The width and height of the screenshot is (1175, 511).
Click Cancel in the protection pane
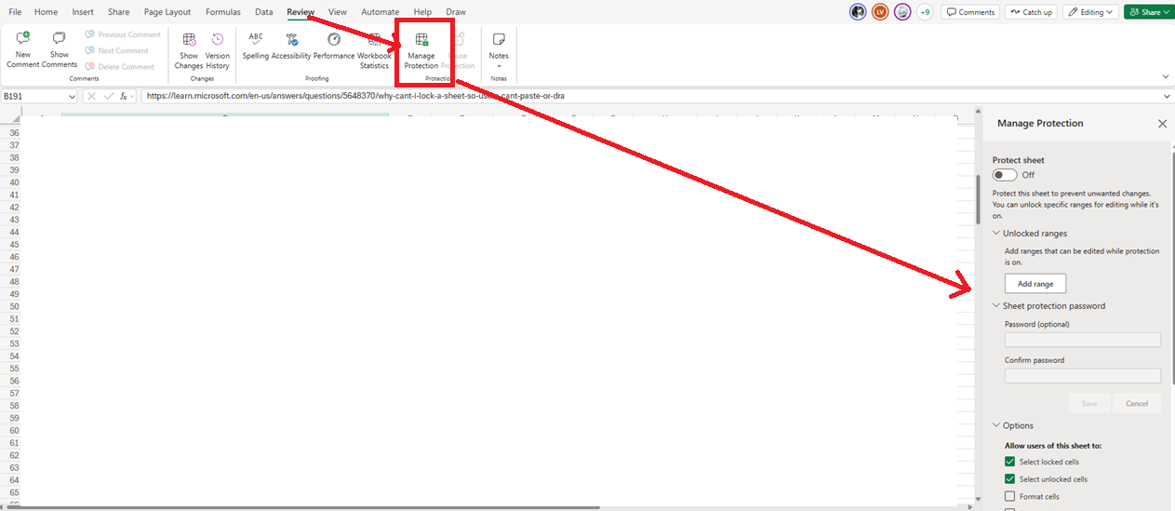tap(1137, 403)
